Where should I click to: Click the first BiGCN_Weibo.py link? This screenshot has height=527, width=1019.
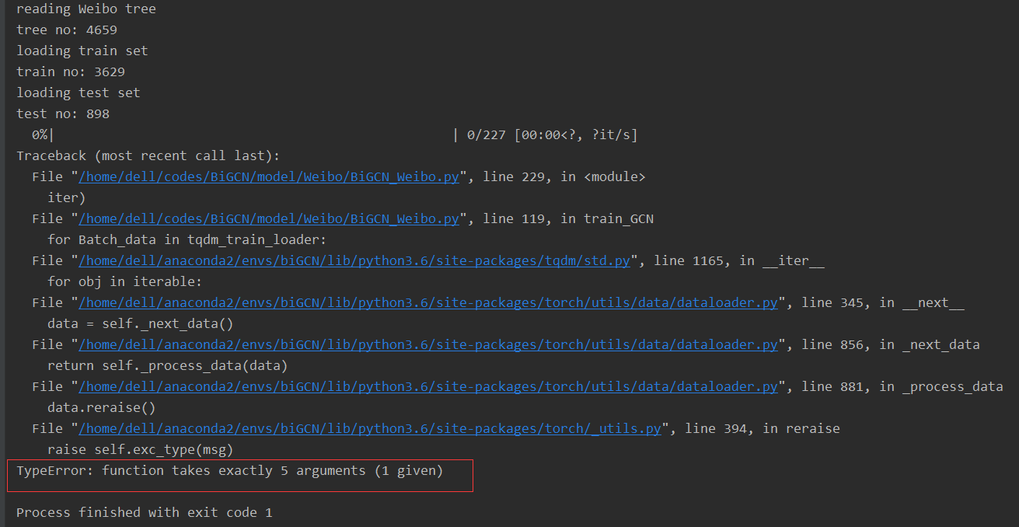point(269,176)
